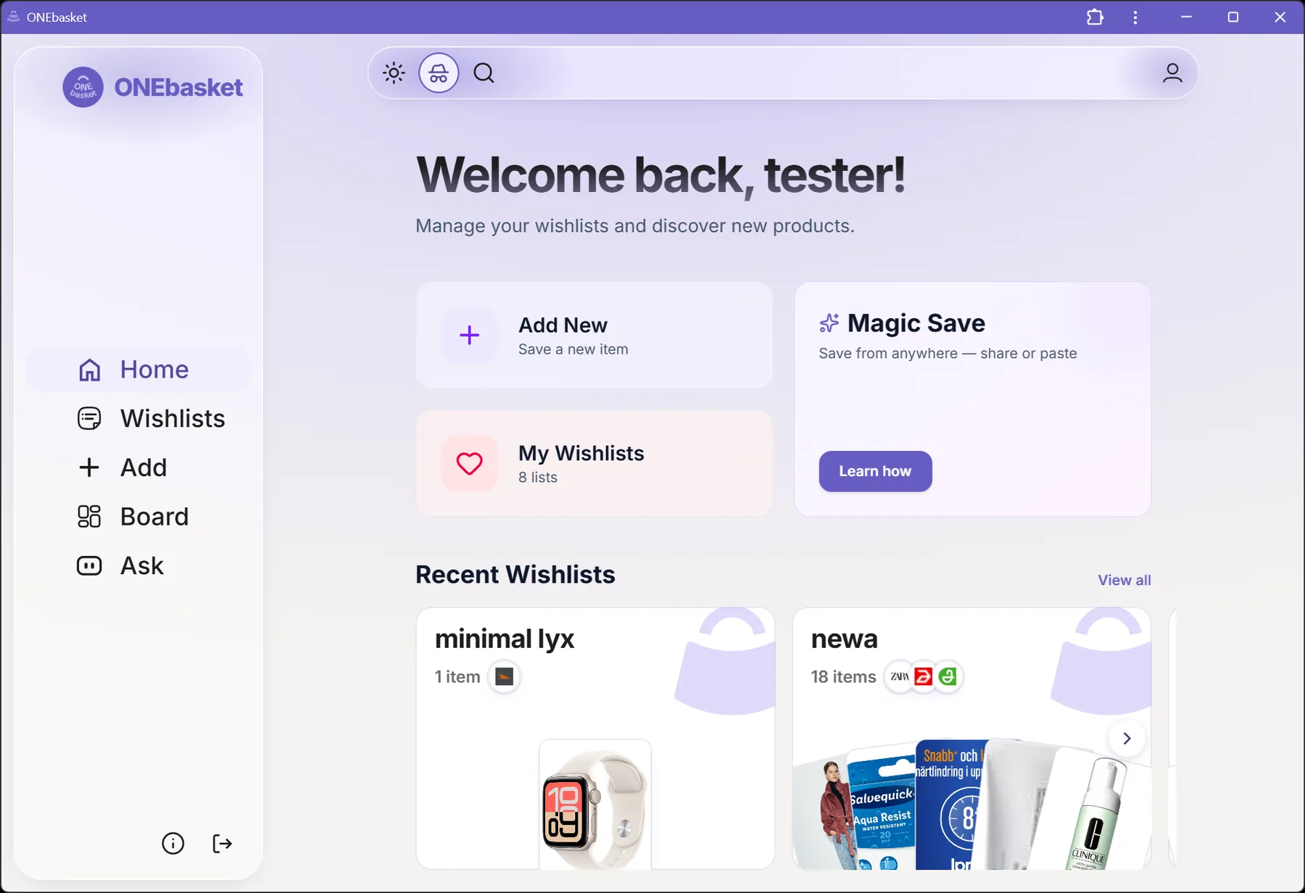The height and width of the screenshot is (893, 1305).
Task: Click the ONEbasket round logo
Action: [83, 87]
